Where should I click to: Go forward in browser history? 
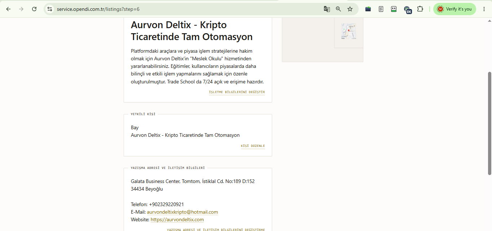click(21, 9)
